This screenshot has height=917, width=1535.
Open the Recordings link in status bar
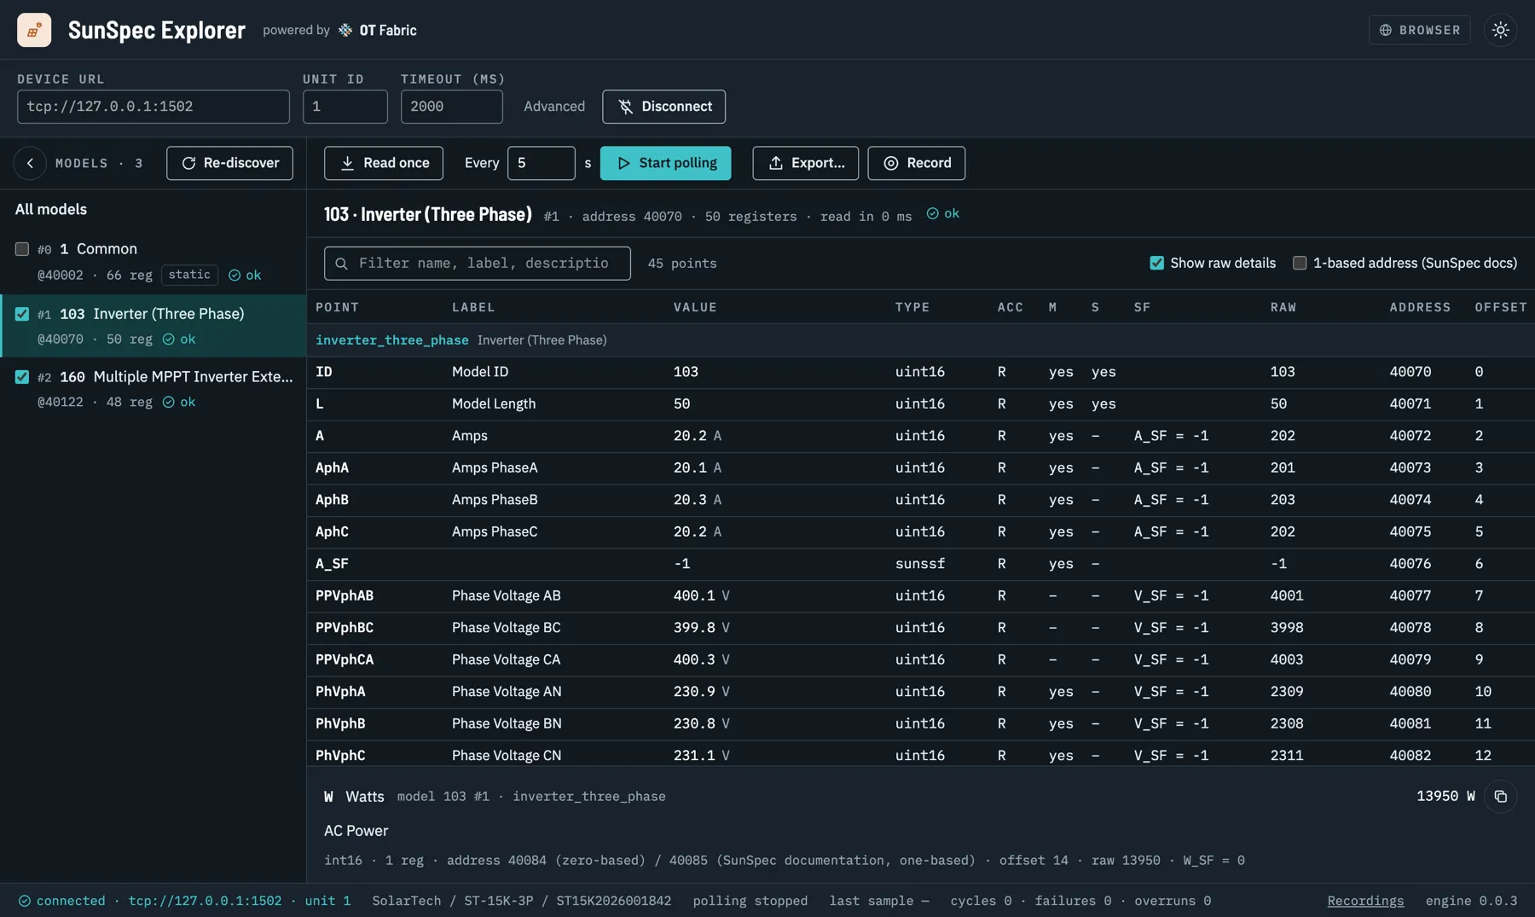point(1365,901)
